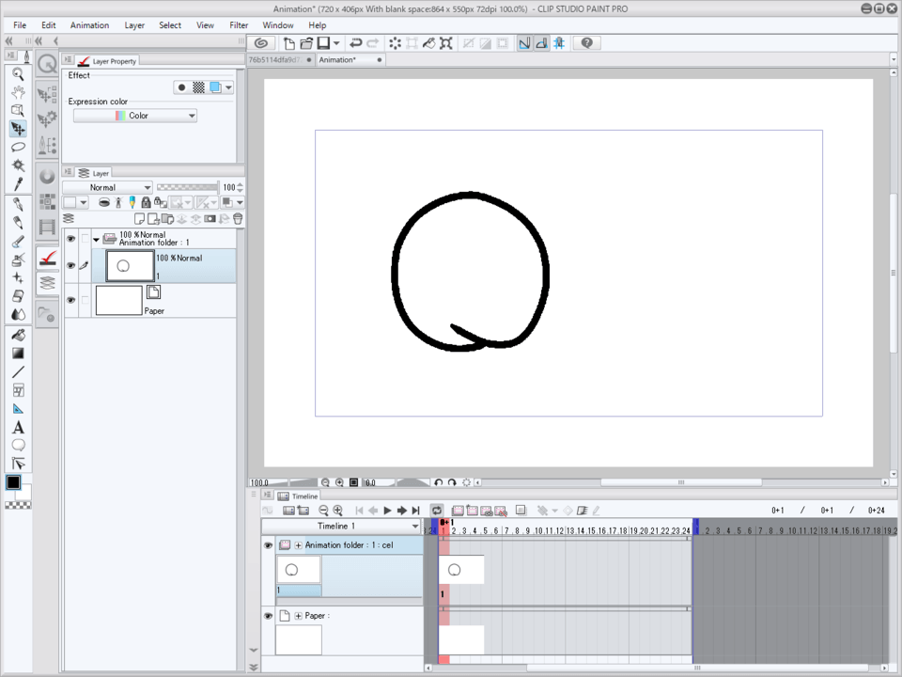This screenshot has height=677, width=902.
Task: Select cel 1 thumbnail in timeline
Action: click(461, 570)
